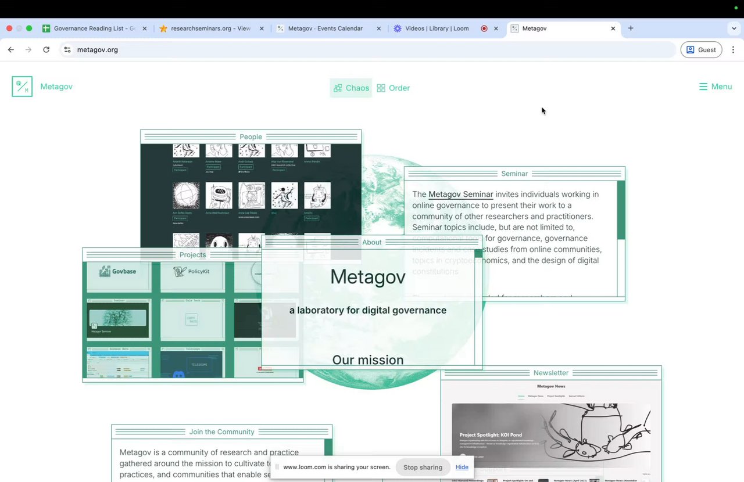Click the Calm Tech project thumbnail
This screenshot has width=744, height=482.
(x=192, y=319)
